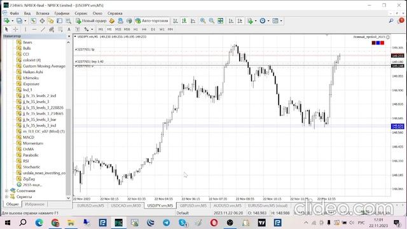Draw a horizontal line tool
This screenshot has width=407, height=229.
click(34, 29)
